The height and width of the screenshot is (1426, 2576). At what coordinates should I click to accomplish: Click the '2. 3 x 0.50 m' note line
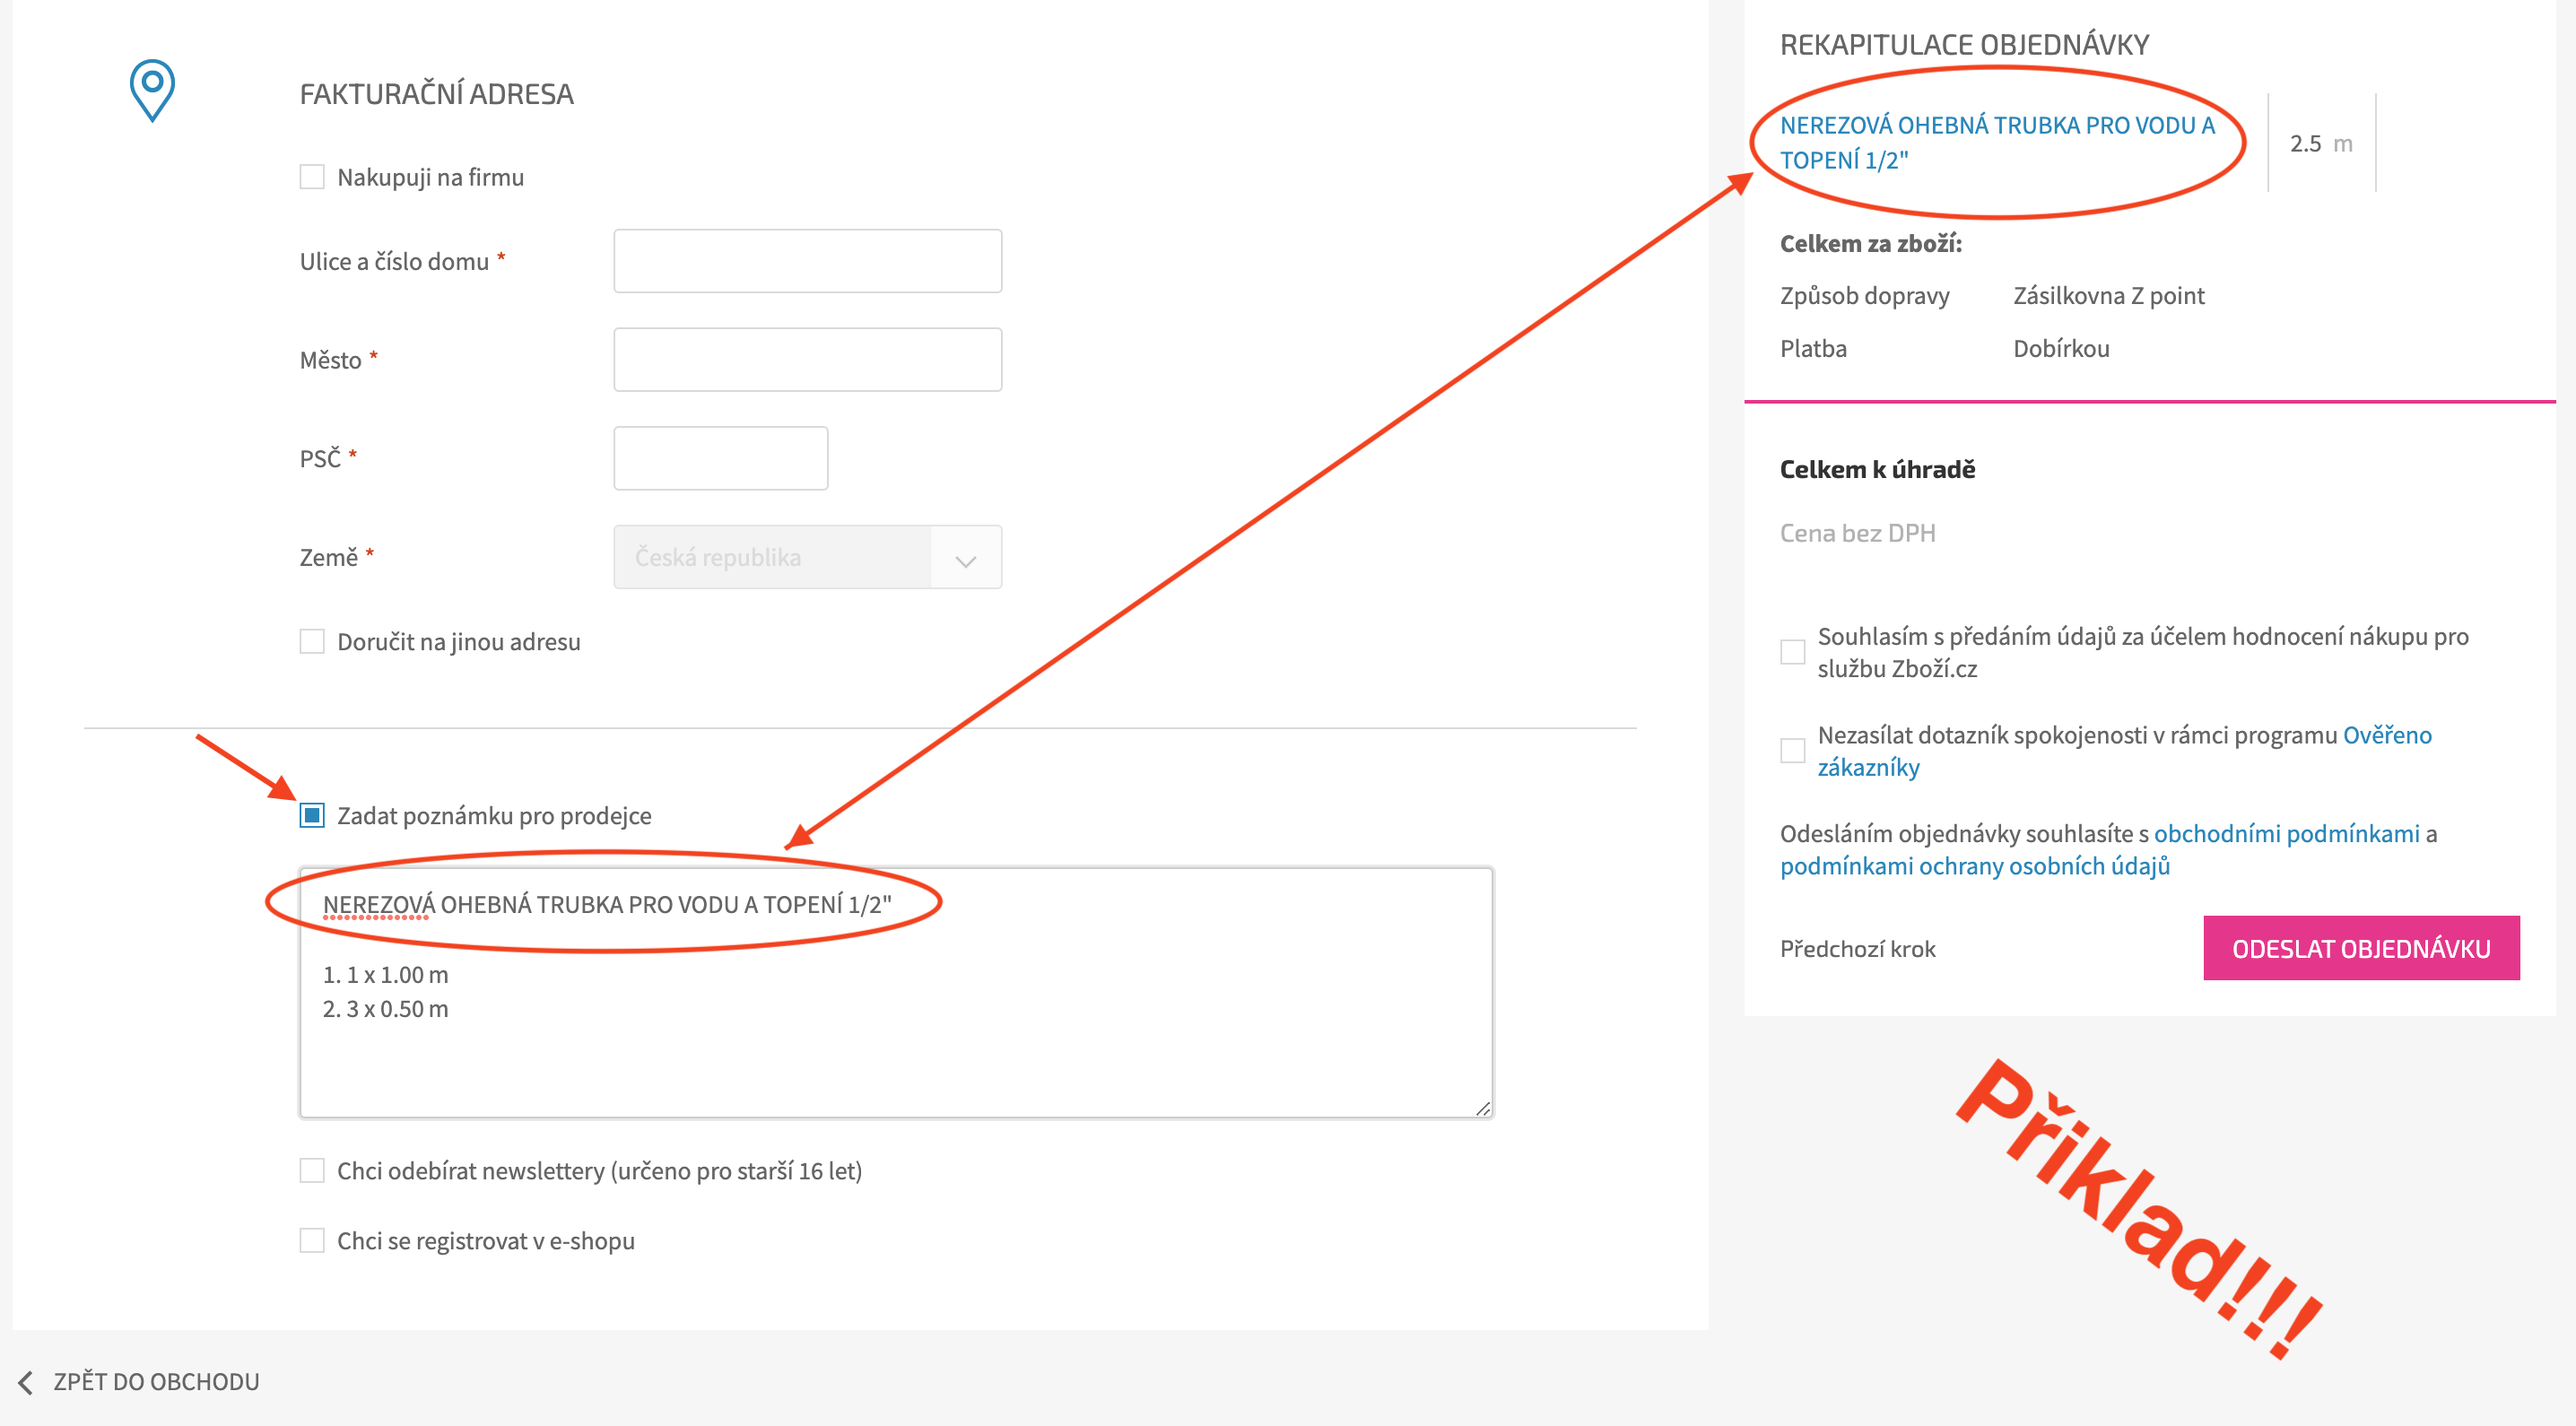pyautogui.click(x=385, y=1009)
